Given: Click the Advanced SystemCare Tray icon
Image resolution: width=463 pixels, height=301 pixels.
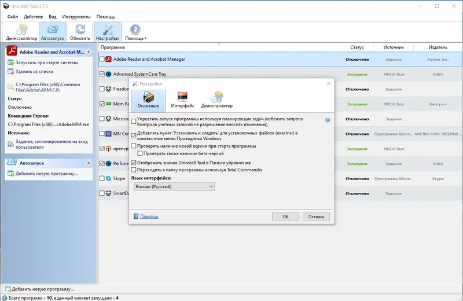Looking at the screenshot, I should (108, 74).
